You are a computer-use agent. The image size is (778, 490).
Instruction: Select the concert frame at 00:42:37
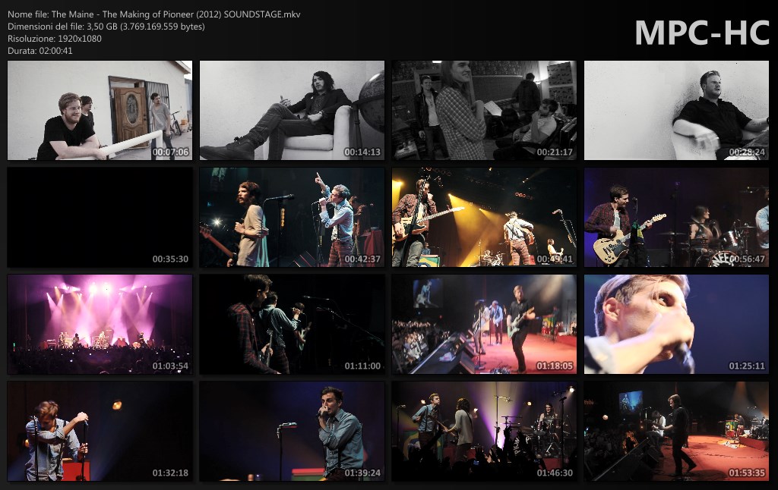tap(292, 218)
